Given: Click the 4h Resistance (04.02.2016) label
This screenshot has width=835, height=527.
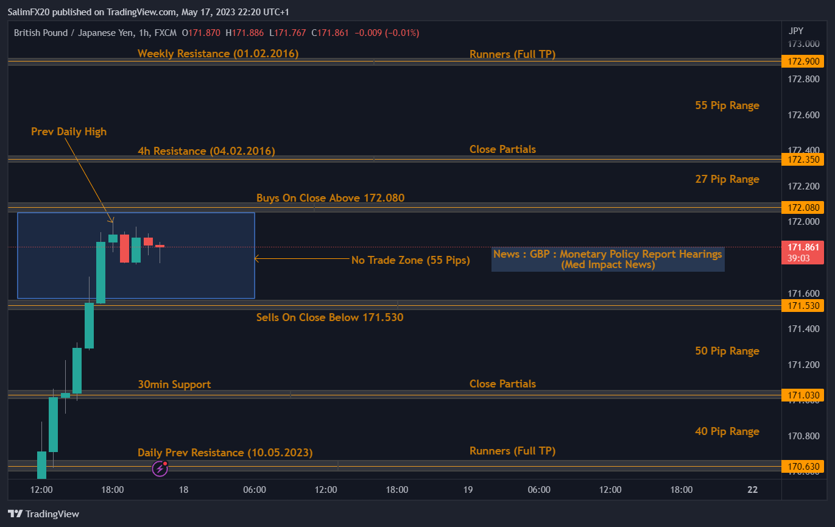Looking at the screenshot, I should pos(206,151).
